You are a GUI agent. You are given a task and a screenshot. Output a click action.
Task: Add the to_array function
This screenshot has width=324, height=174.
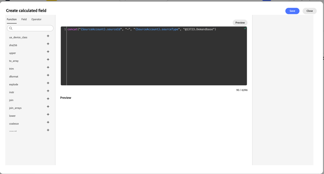[48, 60]
